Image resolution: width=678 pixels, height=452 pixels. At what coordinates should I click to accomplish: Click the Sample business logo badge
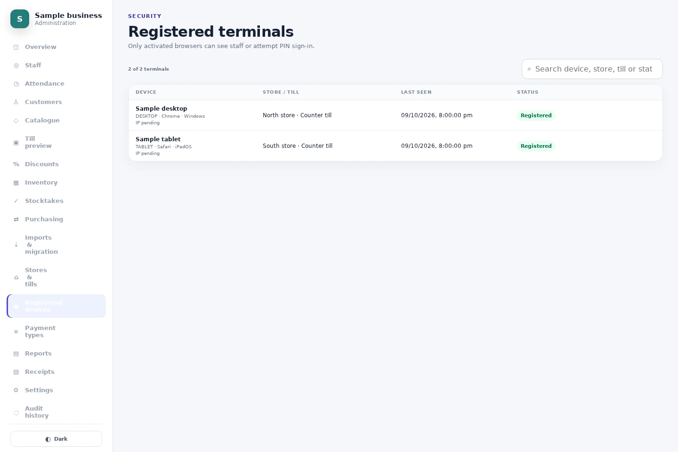(20, 19)
